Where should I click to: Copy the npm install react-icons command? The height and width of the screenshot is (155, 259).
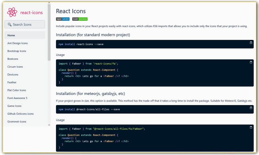251,43
